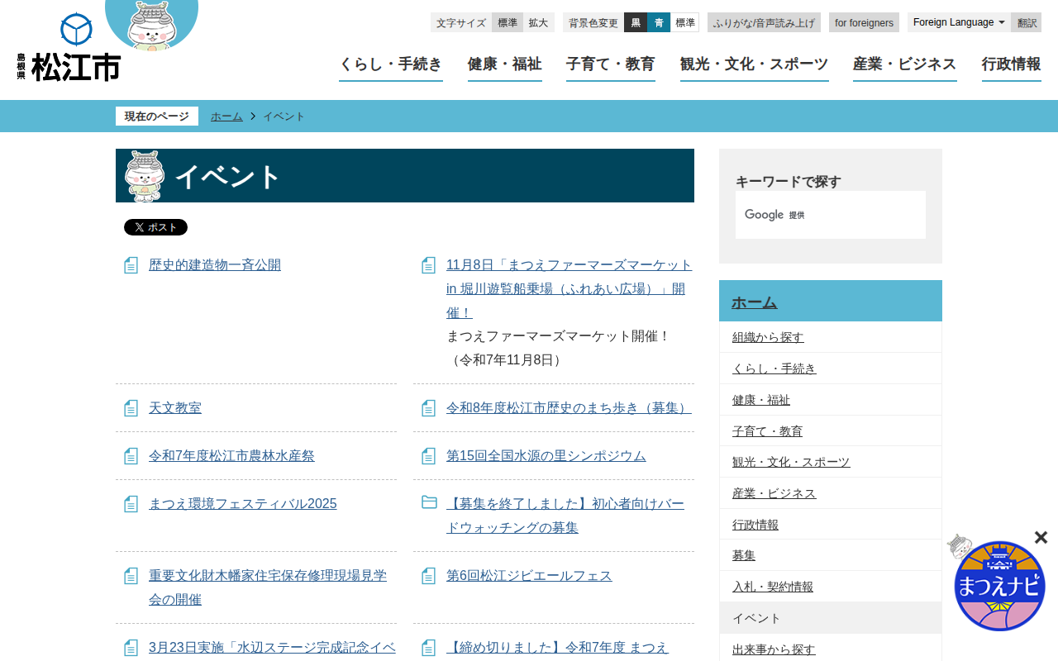This screenshot has width=1058, height=661.
Task: Click sidebar 出来事から探す link
Action: [774, 649]
